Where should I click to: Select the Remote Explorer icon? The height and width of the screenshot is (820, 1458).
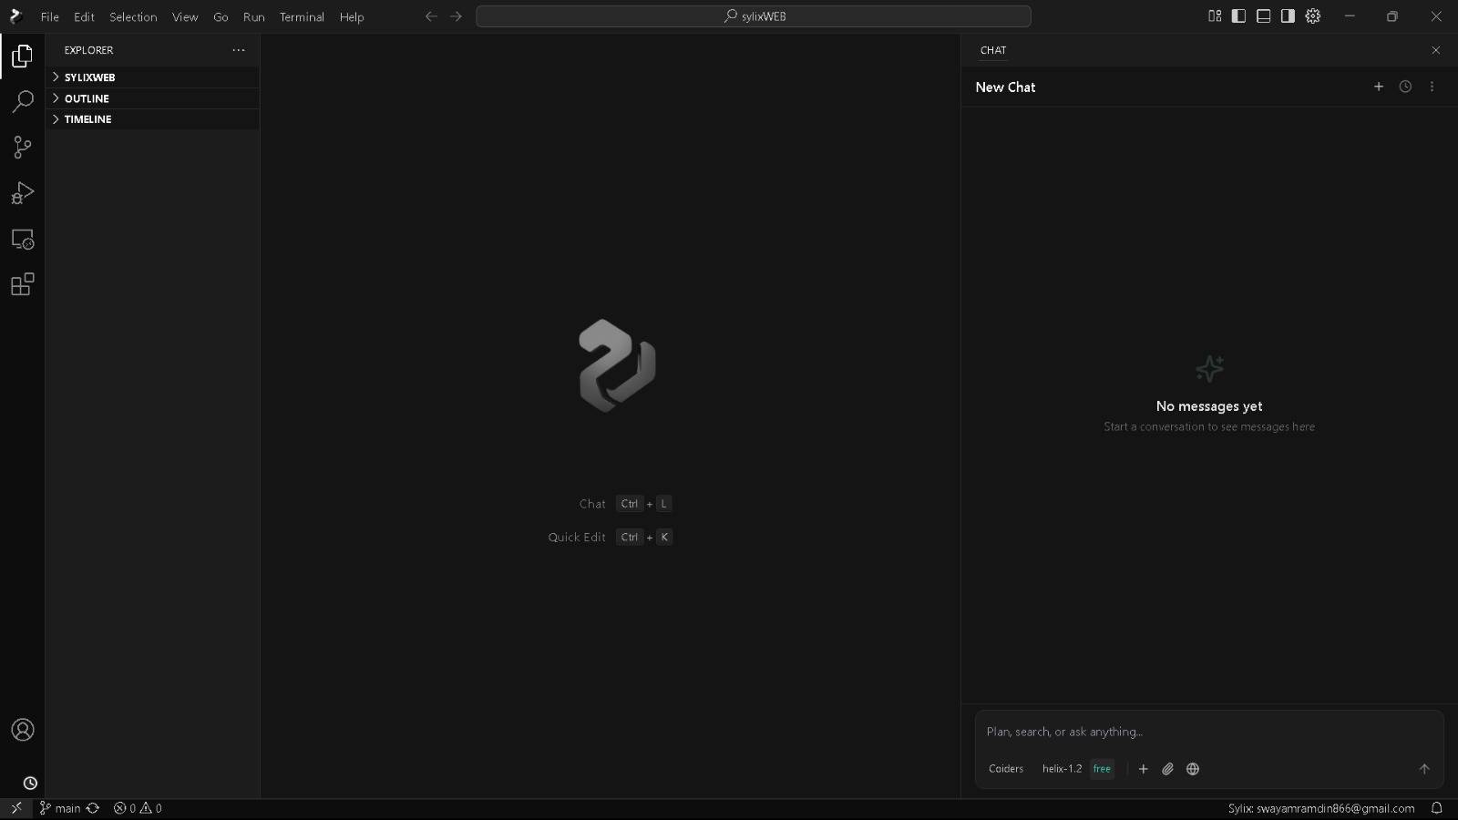click(x=22, y=240)
